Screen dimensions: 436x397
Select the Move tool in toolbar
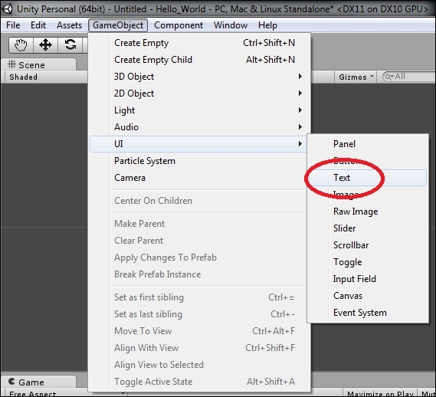[x=46, y=44]
